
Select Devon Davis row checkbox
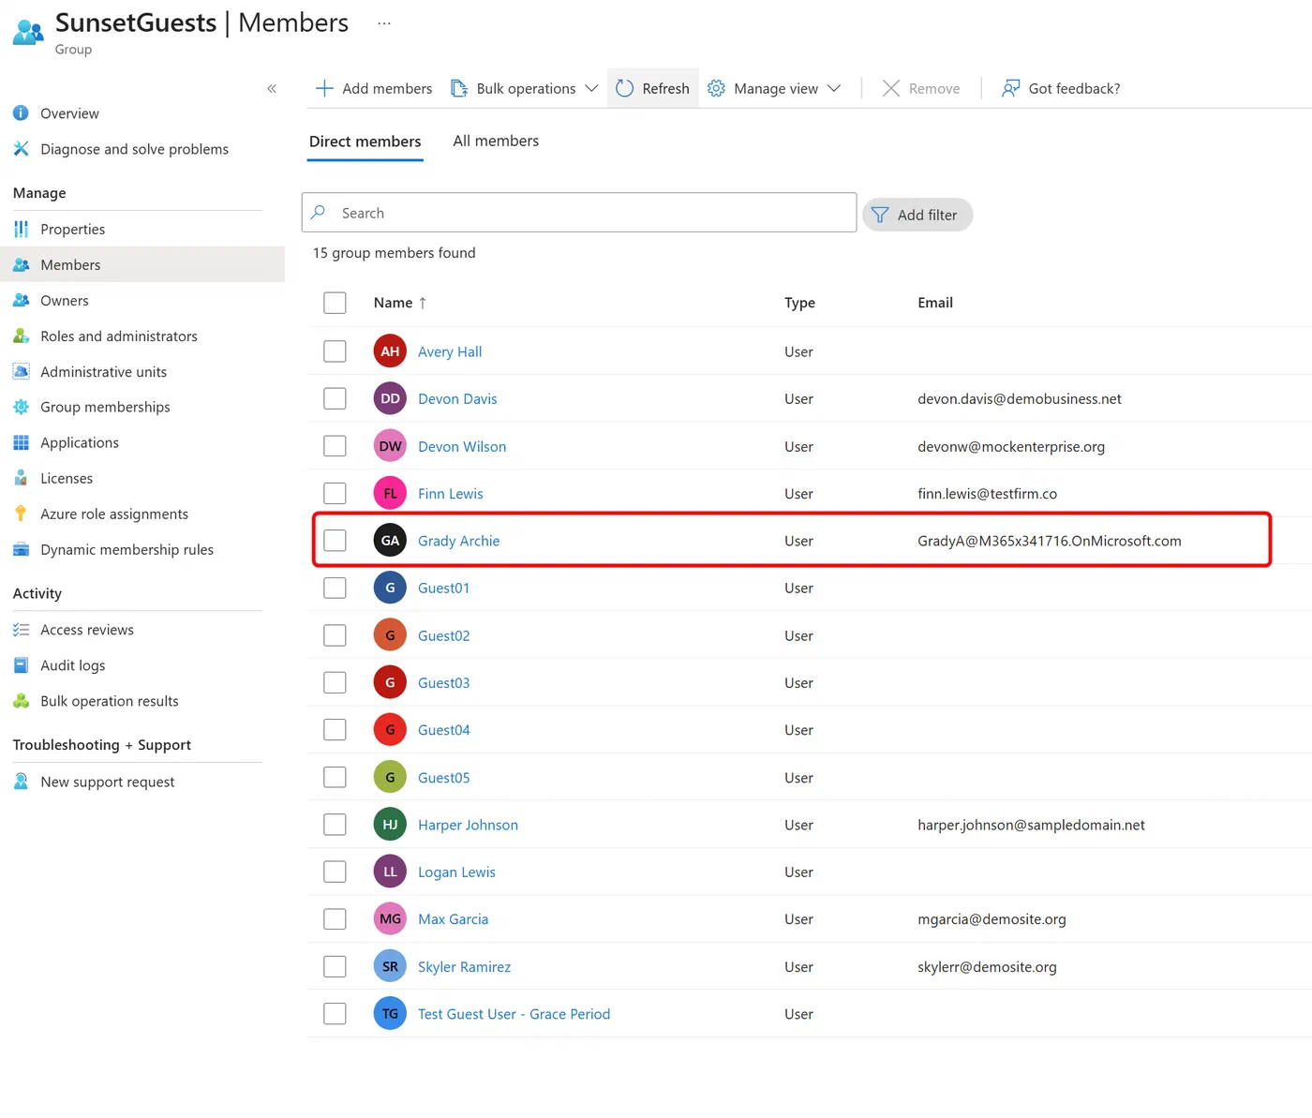pyautogui.click(x=335, y=398)
